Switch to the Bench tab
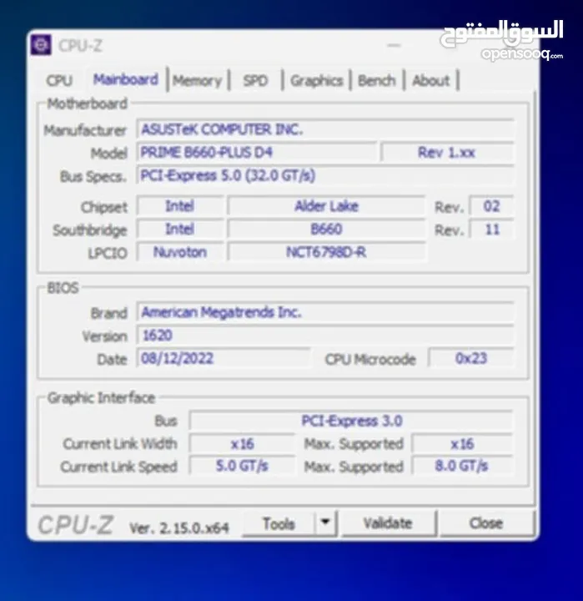This screenshot has height=601, width=583. [376, 80]
